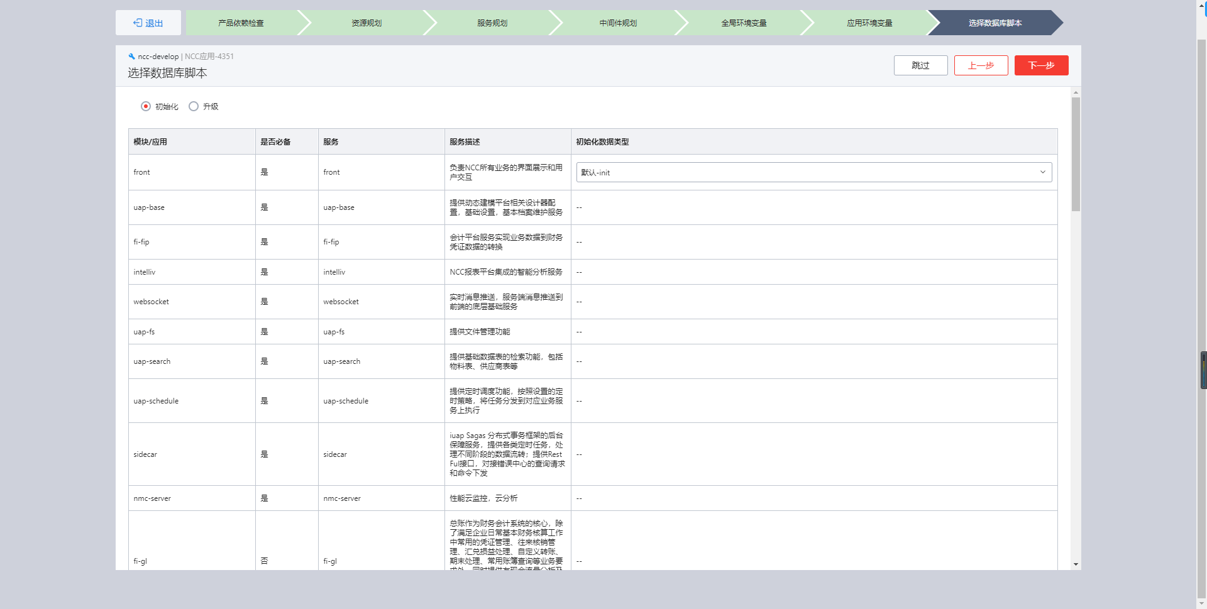
Task: Click the 是否必备 column header
Action: (x=287, y=141)
